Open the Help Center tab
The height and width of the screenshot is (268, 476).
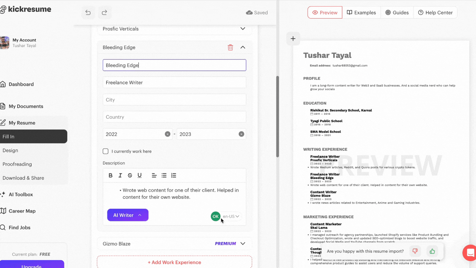[435, 12]
